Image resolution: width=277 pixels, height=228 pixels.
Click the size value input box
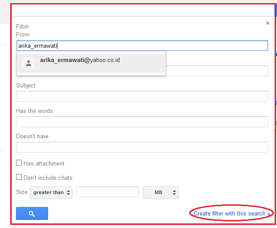pyautogui.click(x=108, y=192)
